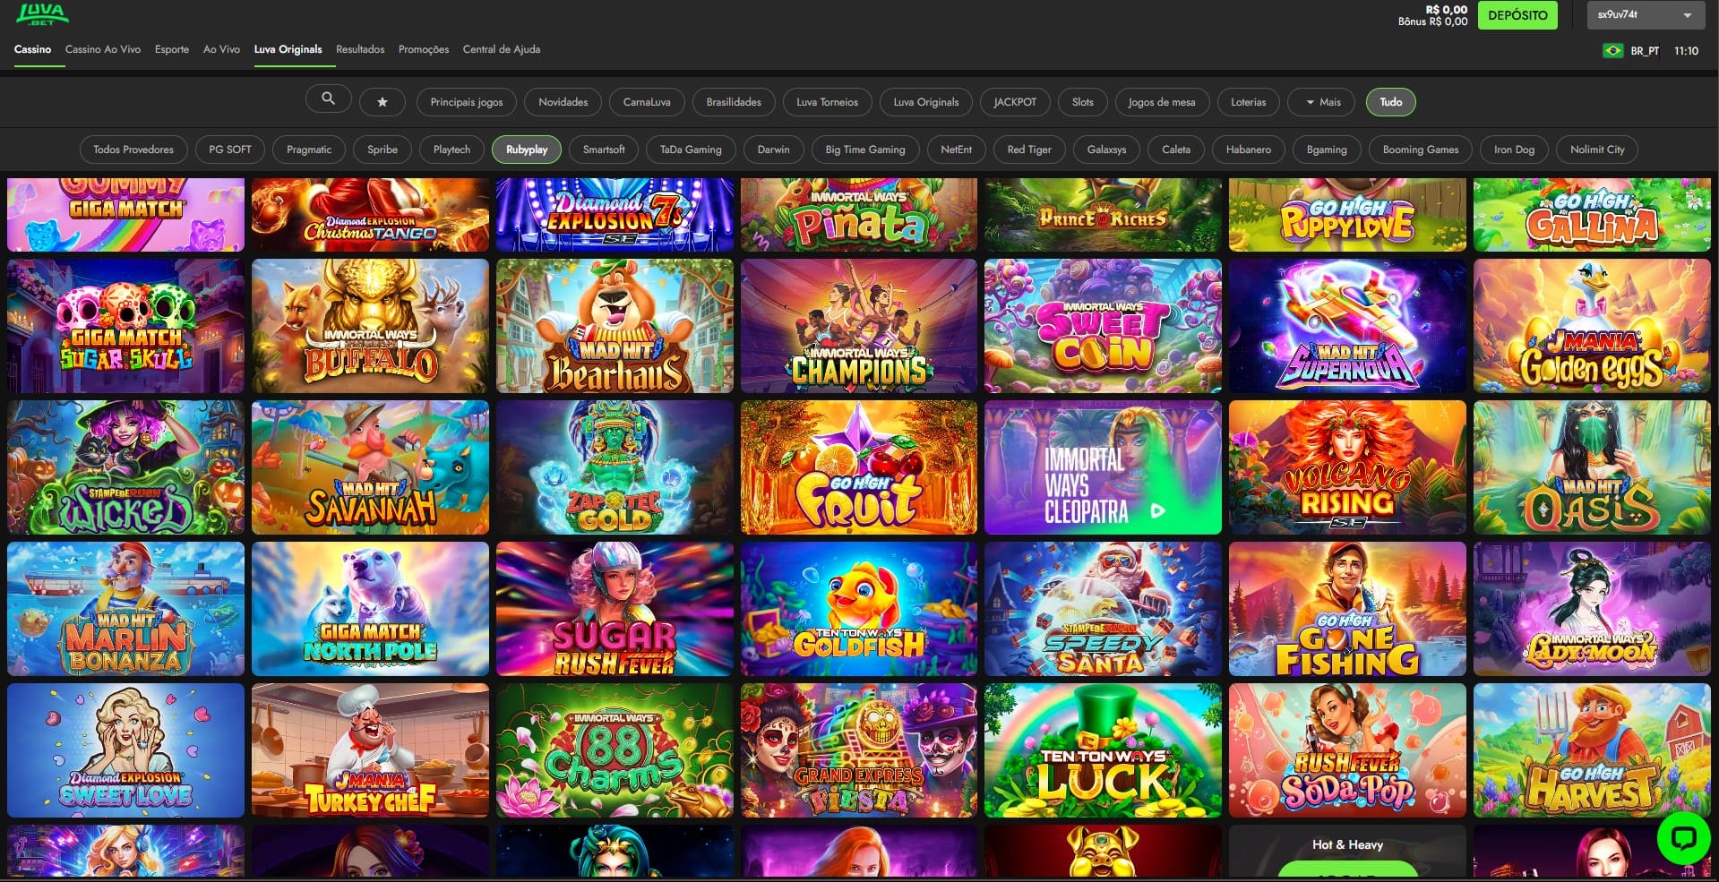Filter by Pragmatic provider

(x=309, y=150)
